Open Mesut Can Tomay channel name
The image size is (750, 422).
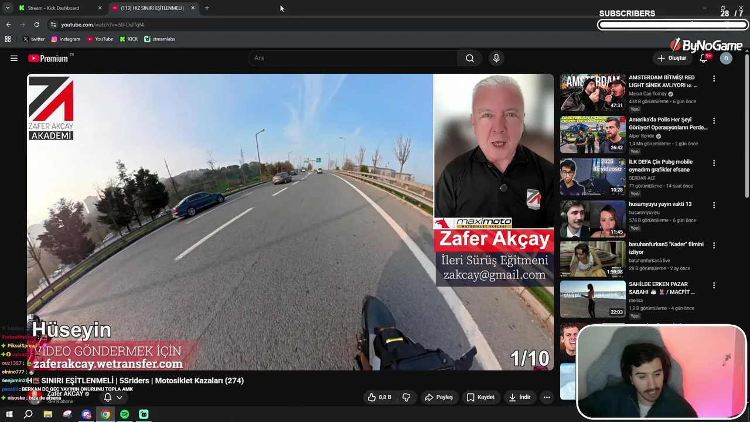(x=647, y=94)
